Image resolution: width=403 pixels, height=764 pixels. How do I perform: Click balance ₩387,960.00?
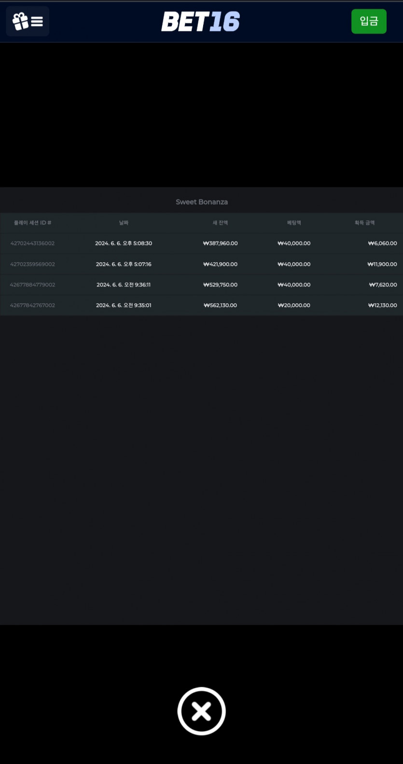220,243
